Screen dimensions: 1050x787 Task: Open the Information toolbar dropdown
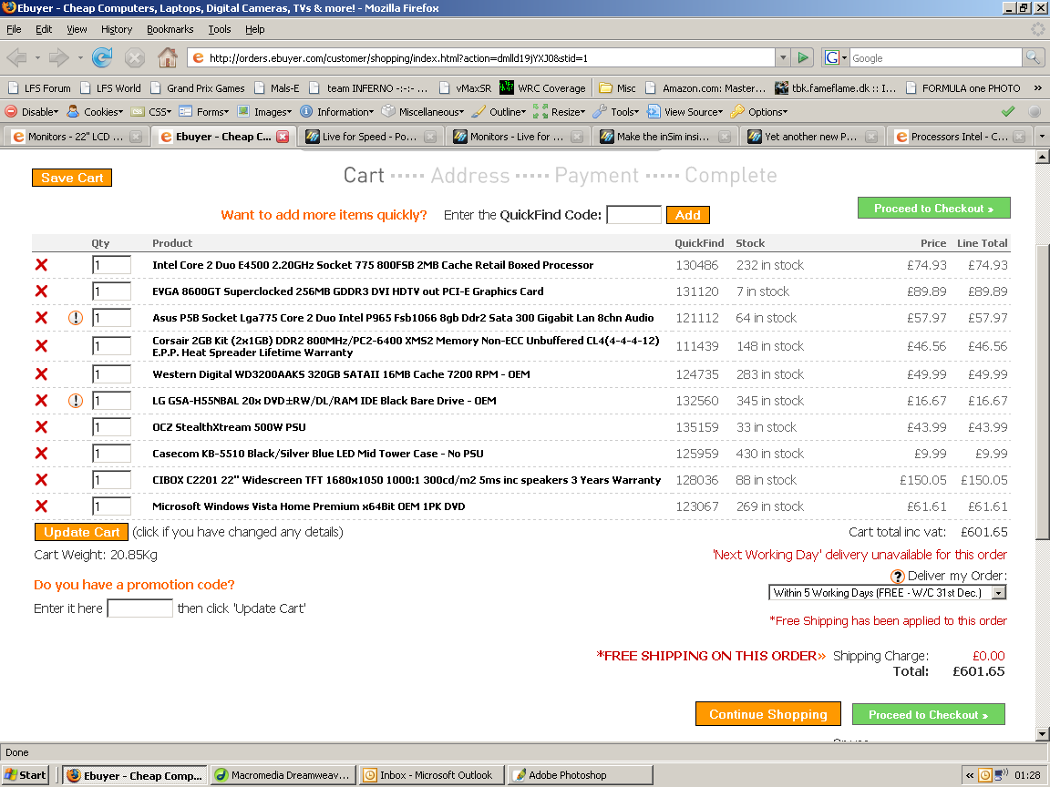coord(337,112)
